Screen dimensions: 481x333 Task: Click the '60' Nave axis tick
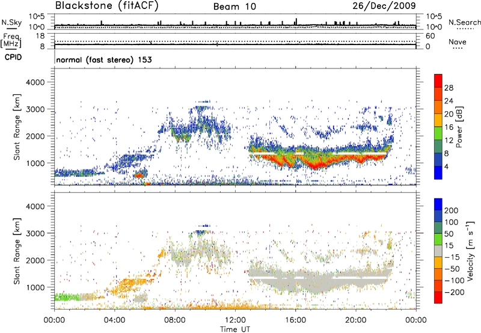[430, 36]
